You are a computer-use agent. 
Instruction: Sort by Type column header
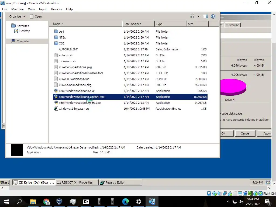click(x=171, y=24)
